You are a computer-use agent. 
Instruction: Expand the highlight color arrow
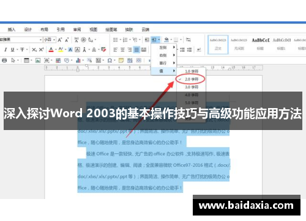pos(65,49)
